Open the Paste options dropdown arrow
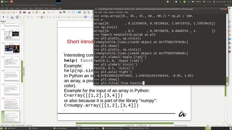The height and width of the screenshot is (130, 232). pyautogui.click(x=40, y=12)
